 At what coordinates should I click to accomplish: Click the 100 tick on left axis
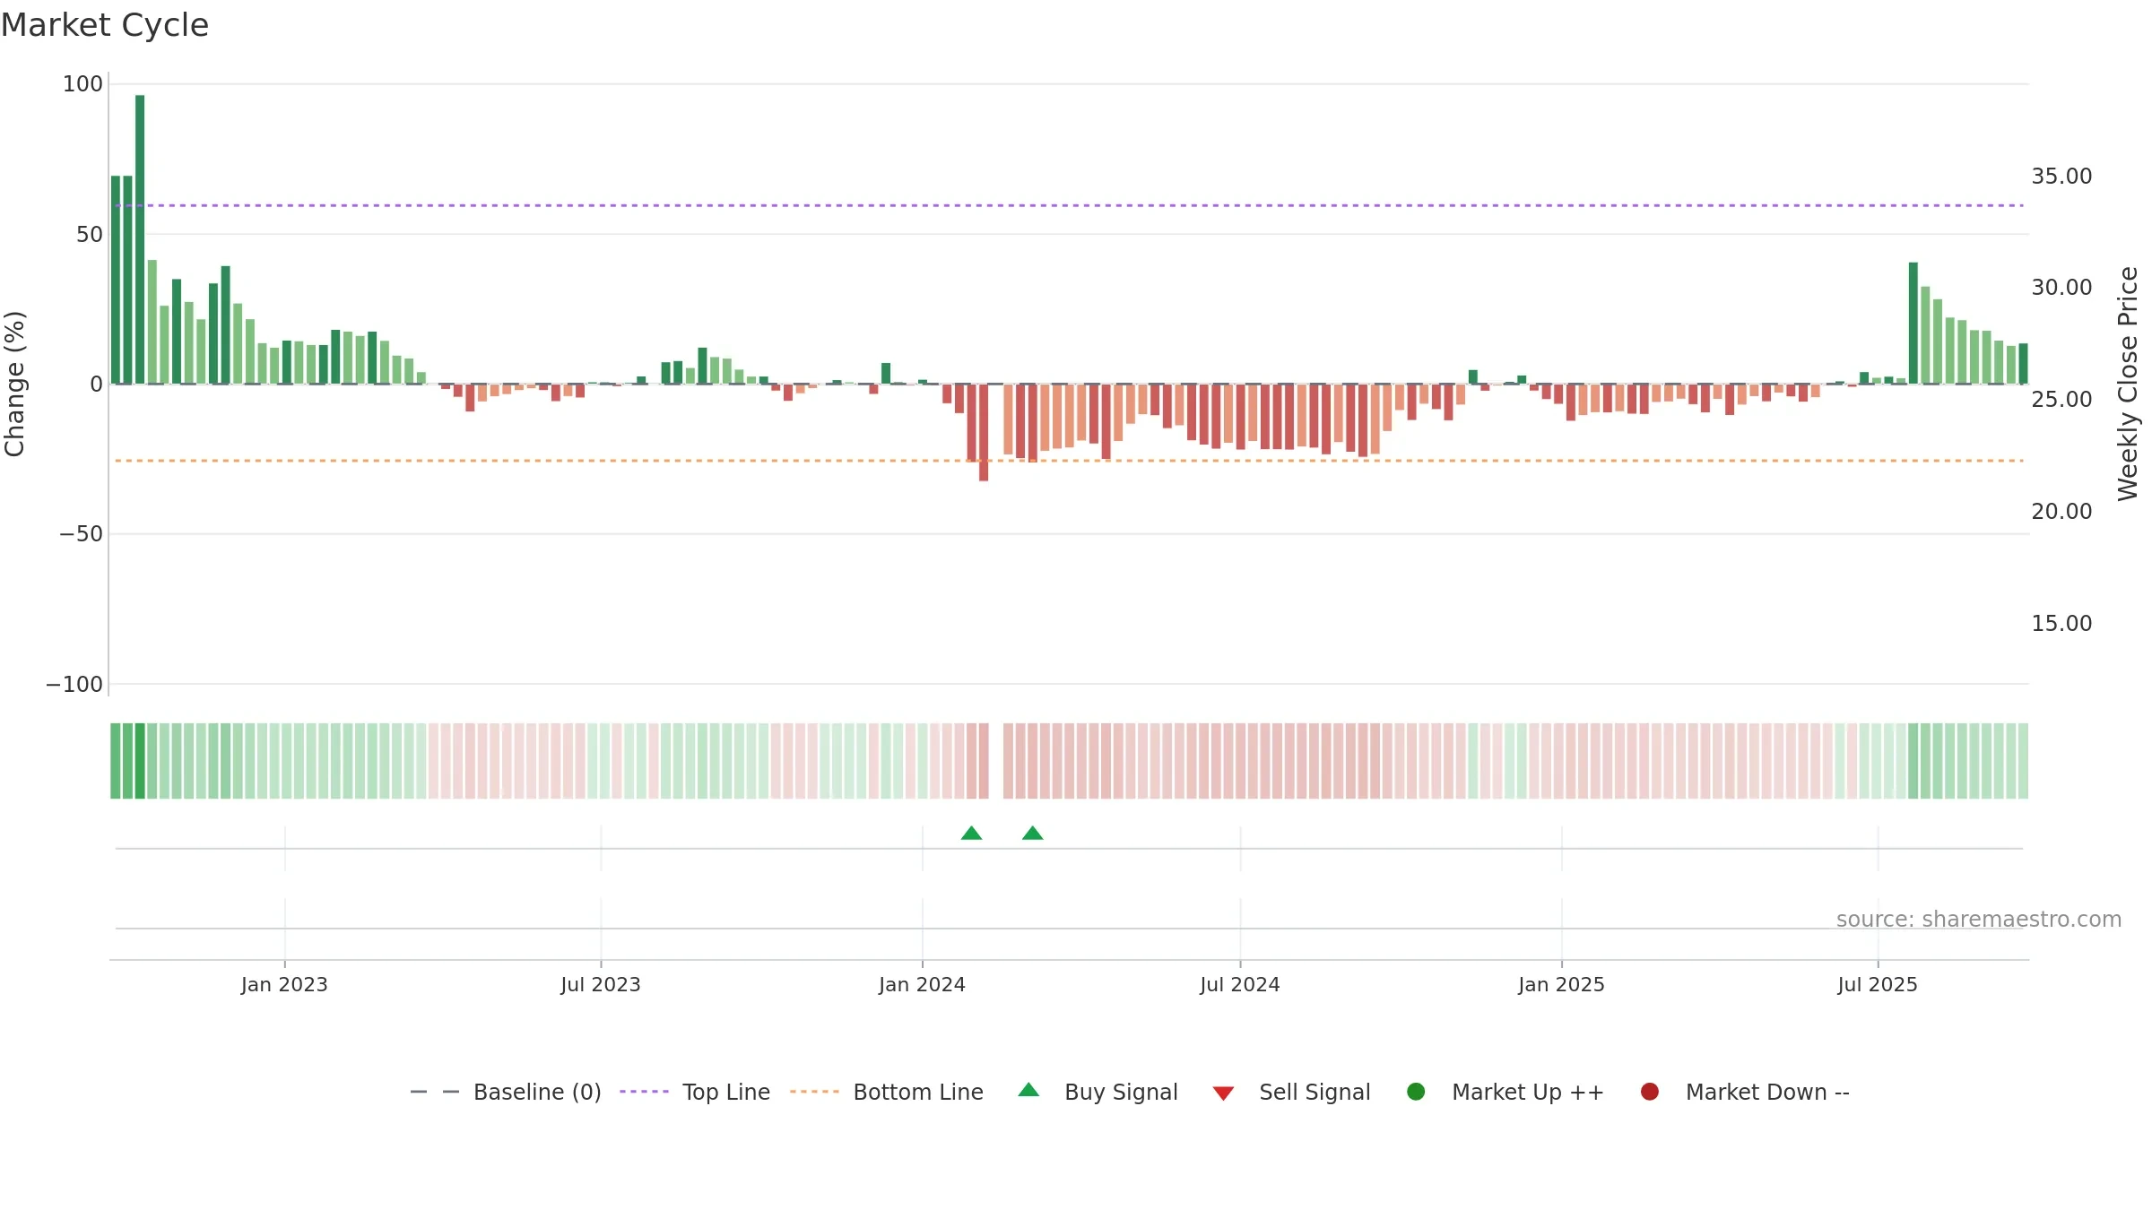click(x=82, y=84)
